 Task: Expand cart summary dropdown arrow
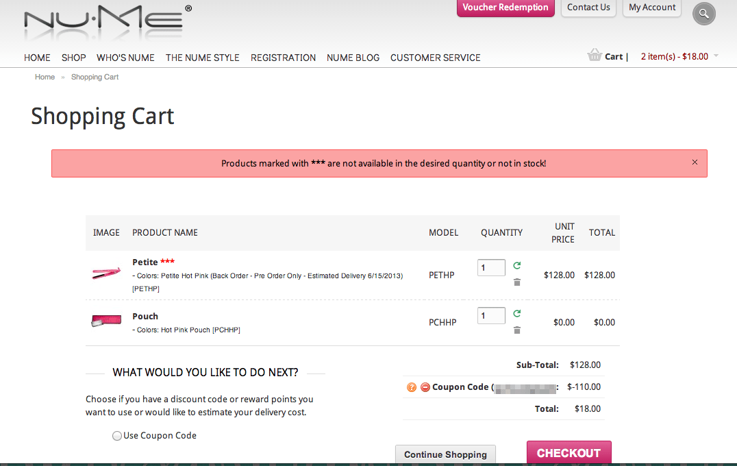click(716, 56)
